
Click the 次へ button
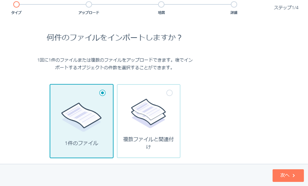coord(288,175)
